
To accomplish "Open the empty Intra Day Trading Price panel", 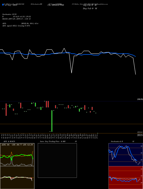I will click(57, 160).
